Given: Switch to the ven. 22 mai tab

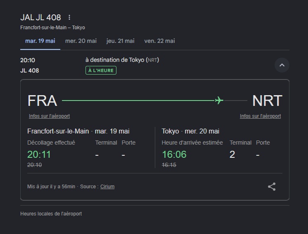Looking at the screenshot, I should click(x=159, y=41).
